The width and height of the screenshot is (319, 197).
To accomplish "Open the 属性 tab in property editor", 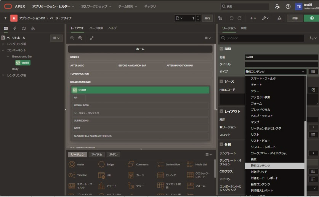I will (244, 28).
